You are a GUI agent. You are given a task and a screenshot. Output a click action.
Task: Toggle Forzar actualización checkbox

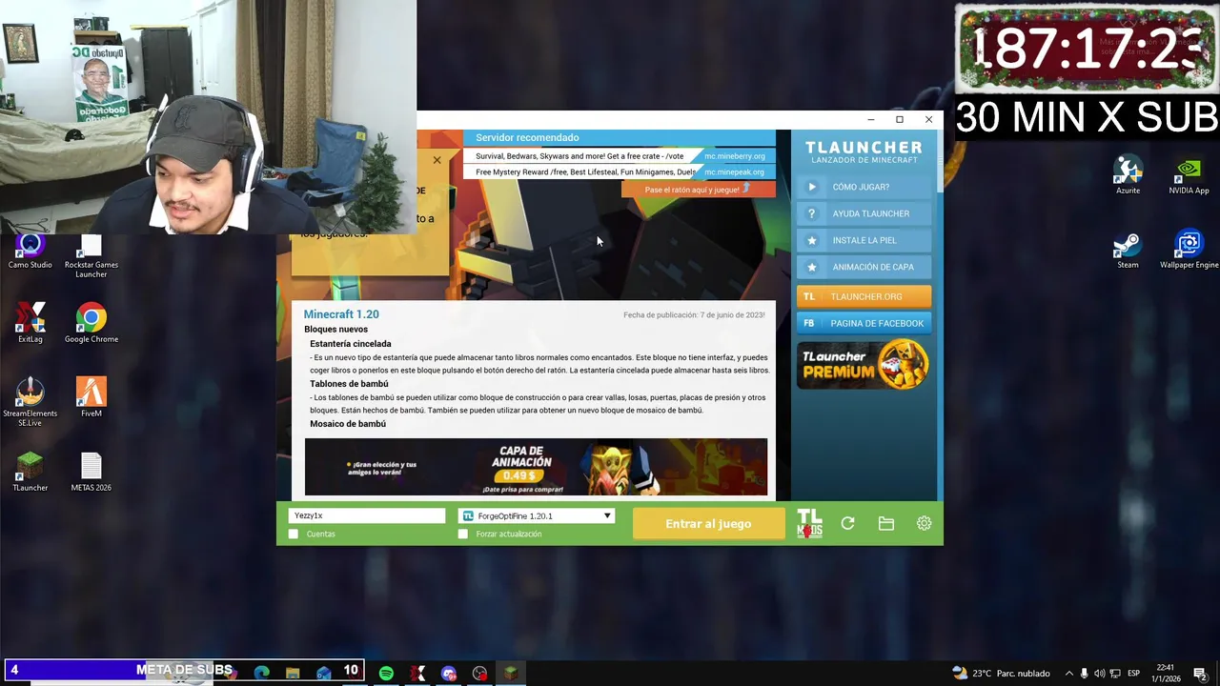point(463,534)
